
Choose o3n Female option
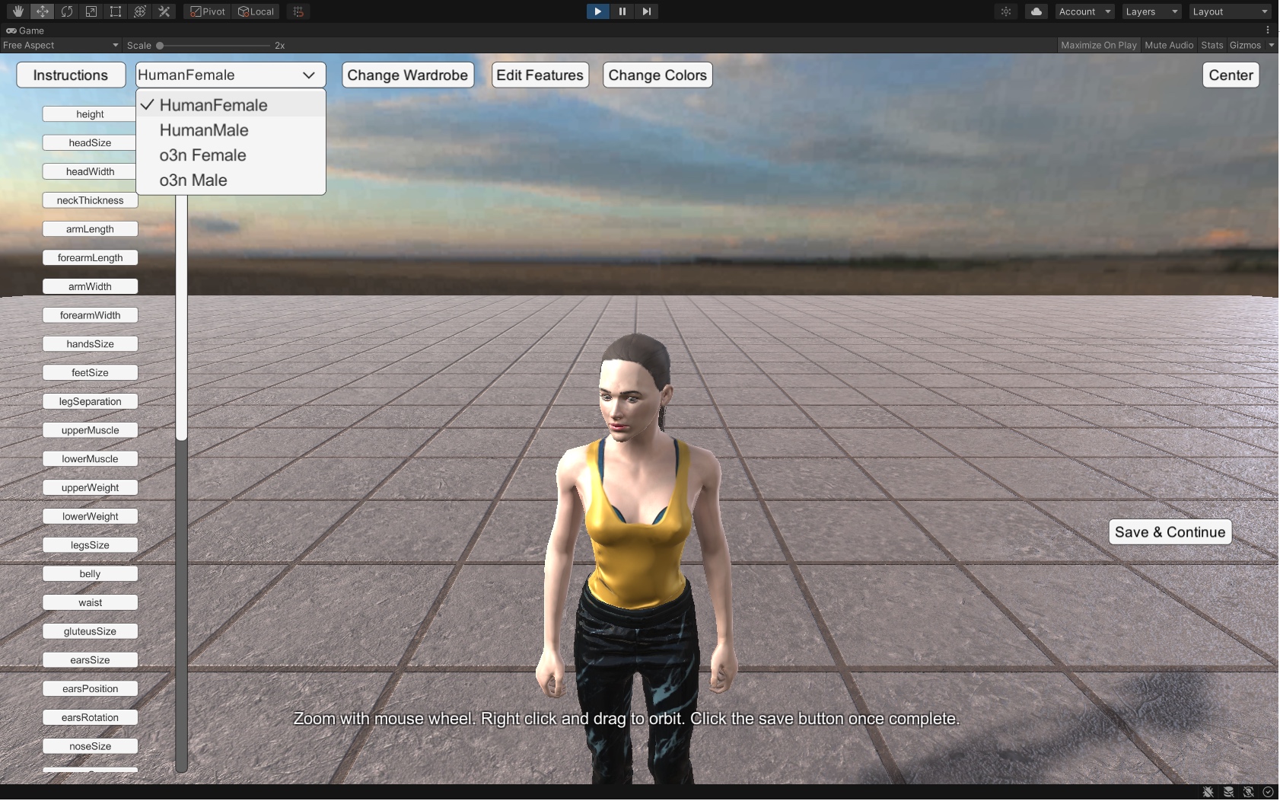tap(231, 155)
